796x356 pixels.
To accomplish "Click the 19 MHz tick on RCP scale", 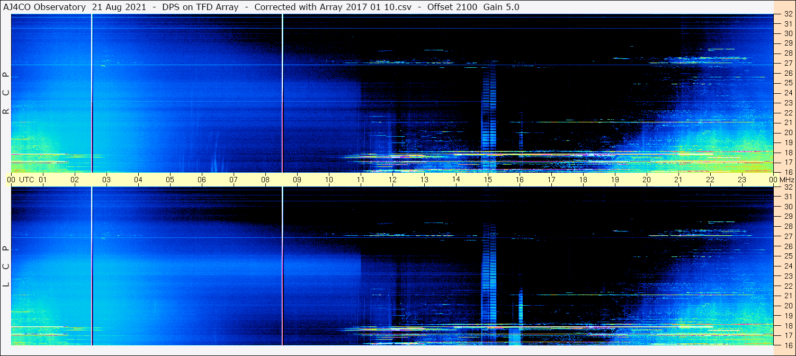I will [x=788, y=143].
